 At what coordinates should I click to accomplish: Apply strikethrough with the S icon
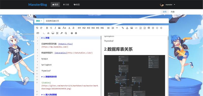tap(51, 28)
